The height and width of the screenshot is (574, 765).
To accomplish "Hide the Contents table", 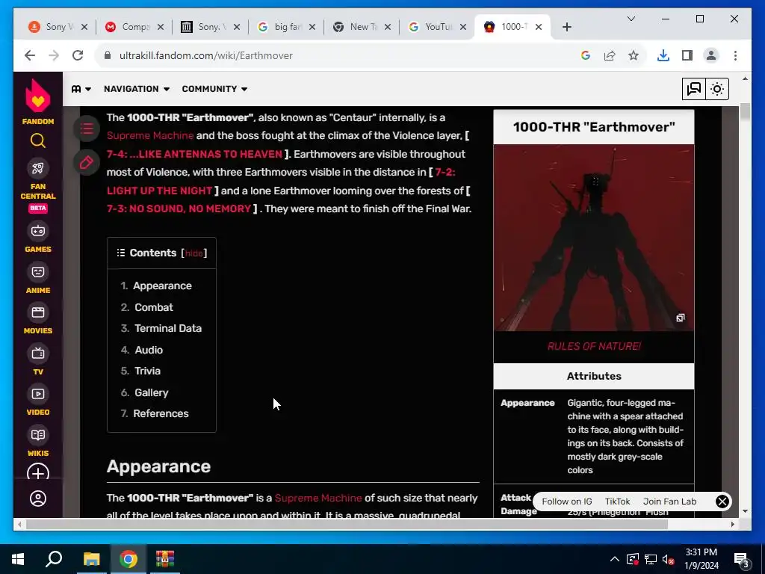I will 193,253.
